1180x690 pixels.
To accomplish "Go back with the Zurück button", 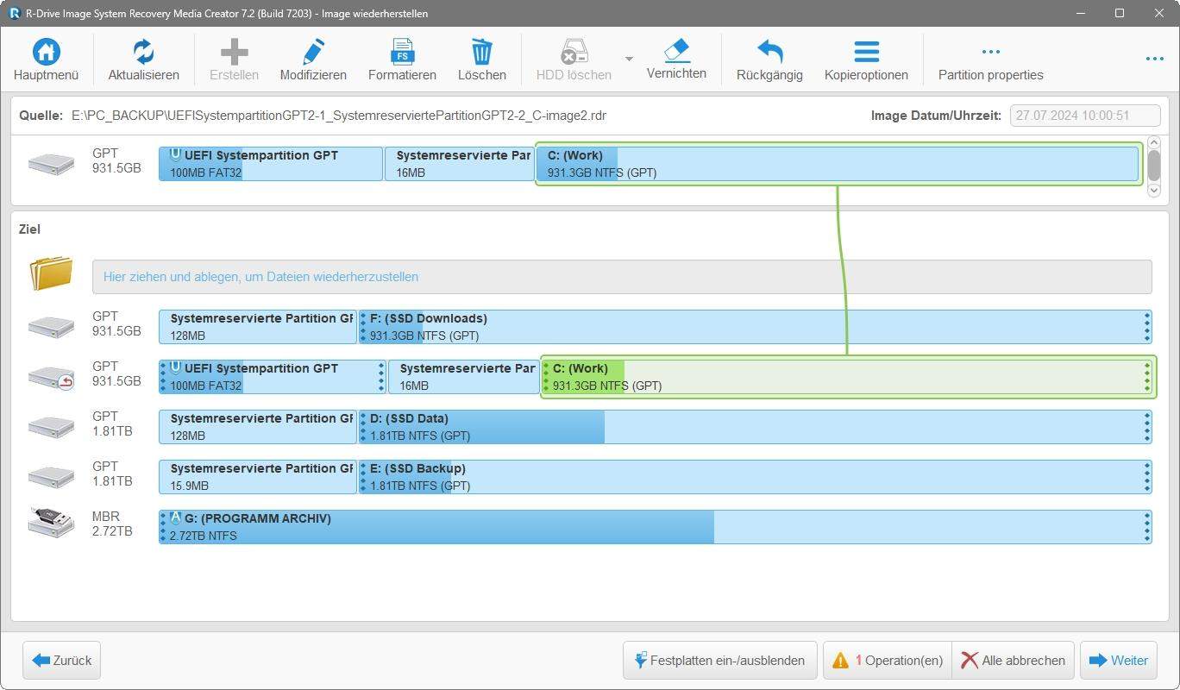I will (x=62, y=661).
